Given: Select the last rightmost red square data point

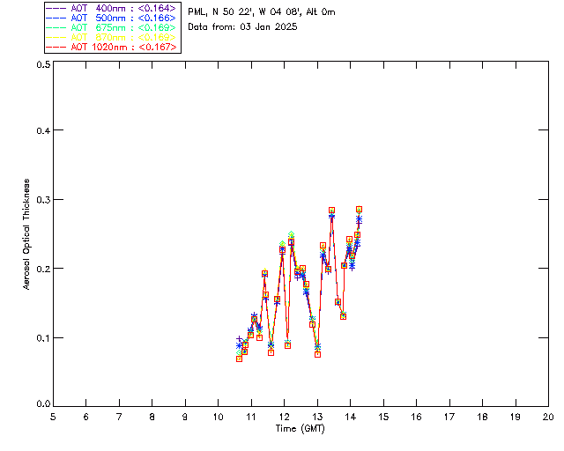Looking at the screenshot, I should (x=359, y=210).
